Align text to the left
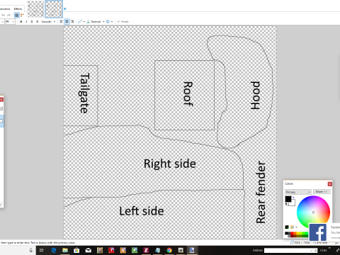 tap(61, 21)
